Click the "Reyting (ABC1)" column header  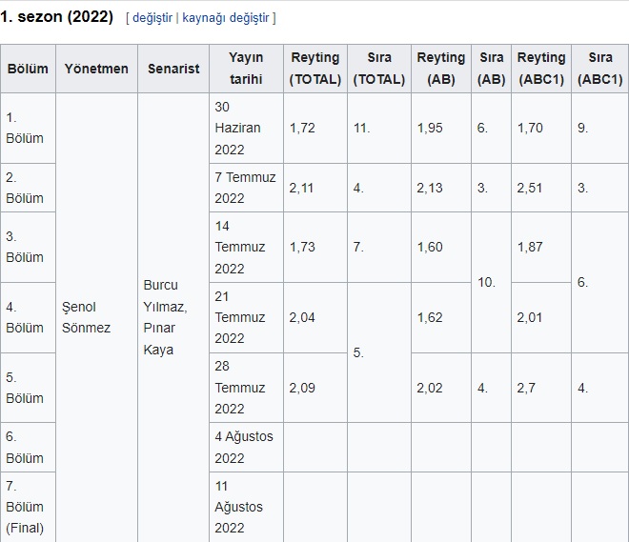coord(541,69)
